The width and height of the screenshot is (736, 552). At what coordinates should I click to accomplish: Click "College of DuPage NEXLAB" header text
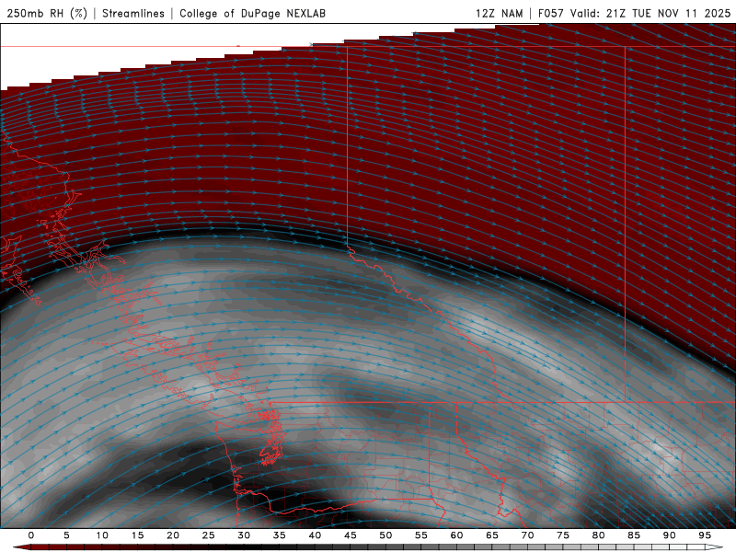pyautogui.click(x=252, y=13)
